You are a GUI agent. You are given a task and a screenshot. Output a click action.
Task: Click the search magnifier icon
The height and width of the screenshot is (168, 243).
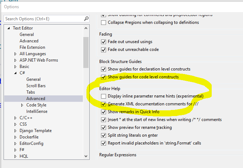click(86, 19)
